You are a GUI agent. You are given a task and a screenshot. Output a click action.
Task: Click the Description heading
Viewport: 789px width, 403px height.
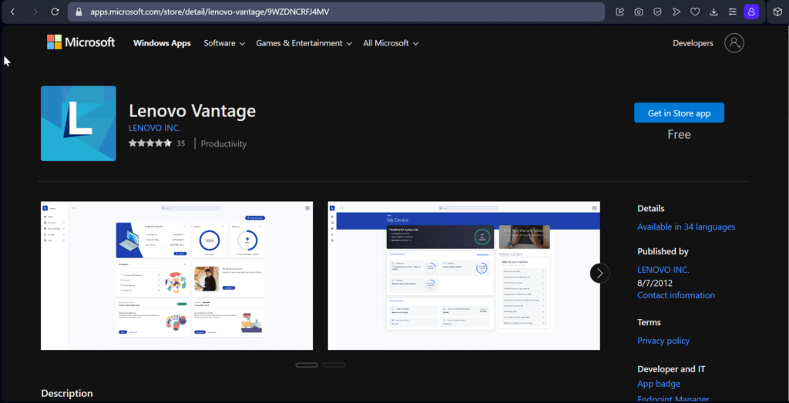click(67, 394)
